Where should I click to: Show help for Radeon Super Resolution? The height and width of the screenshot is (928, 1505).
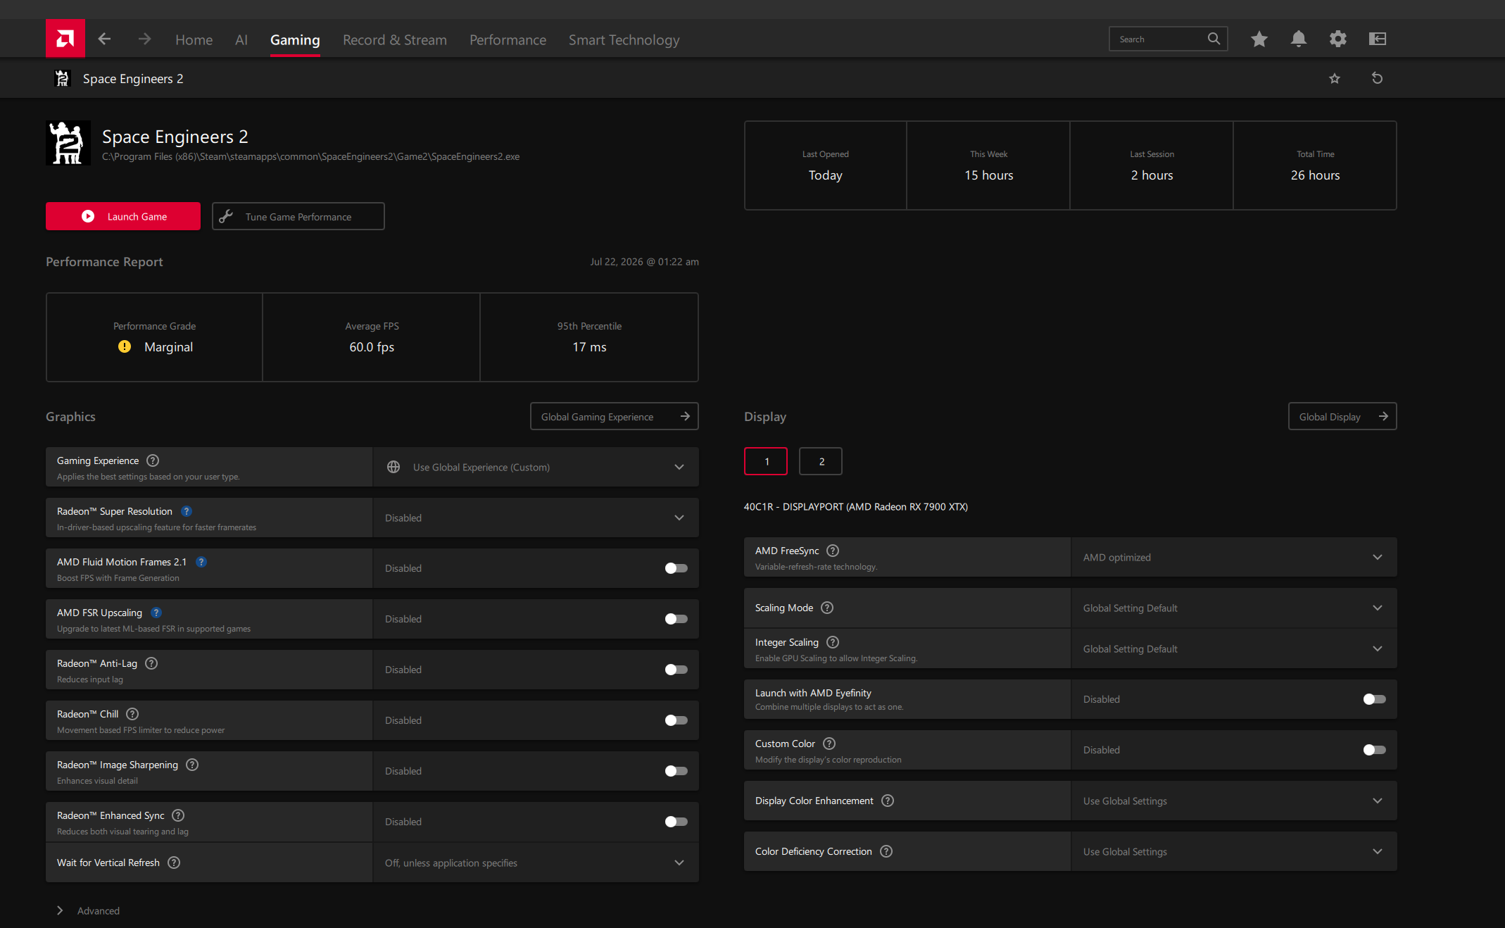[x=187, y=511]
